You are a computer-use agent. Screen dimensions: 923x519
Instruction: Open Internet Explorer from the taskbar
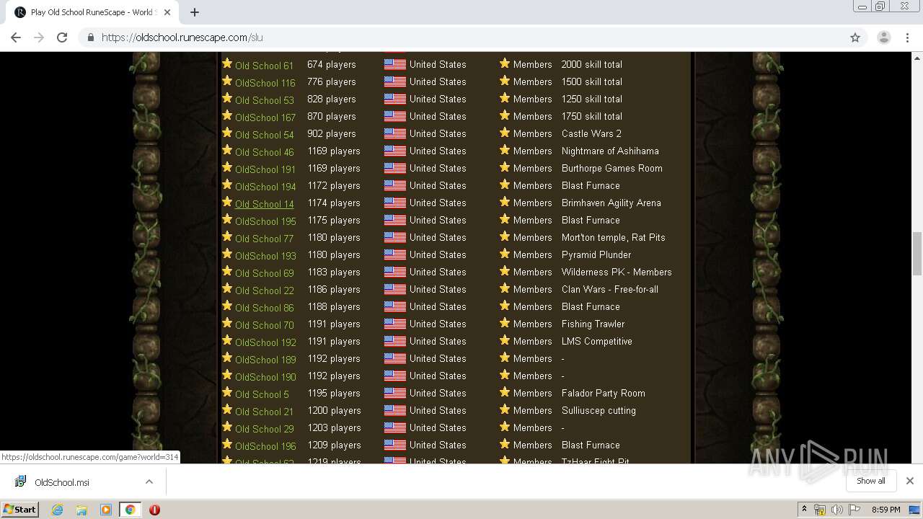pos(58,510)
